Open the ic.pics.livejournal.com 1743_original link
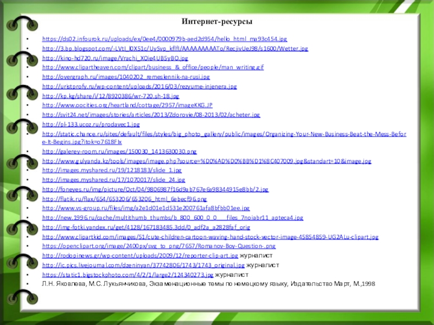 coord(143,265)
